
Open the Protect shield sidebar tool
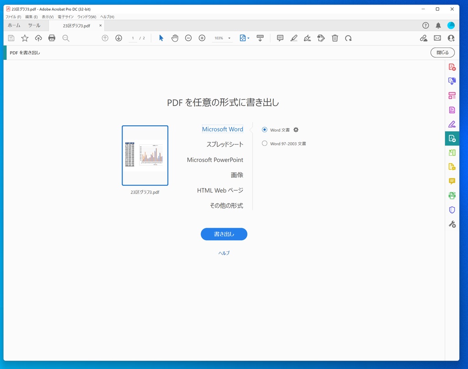452,210
